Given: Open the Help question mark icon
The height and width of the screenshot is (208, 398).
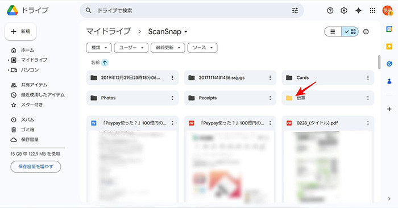Looking at the screenshot, I should [330, 10].
